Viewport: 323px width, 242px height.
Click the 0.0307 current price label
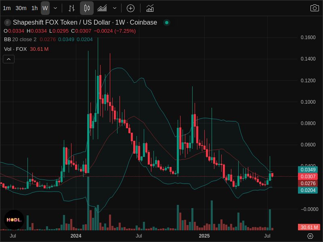point(308,177)
